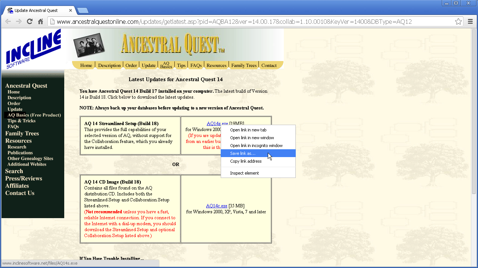The image size is (478, 268).
Task: Go to the browser Home icon
Action: coord(40,22)
